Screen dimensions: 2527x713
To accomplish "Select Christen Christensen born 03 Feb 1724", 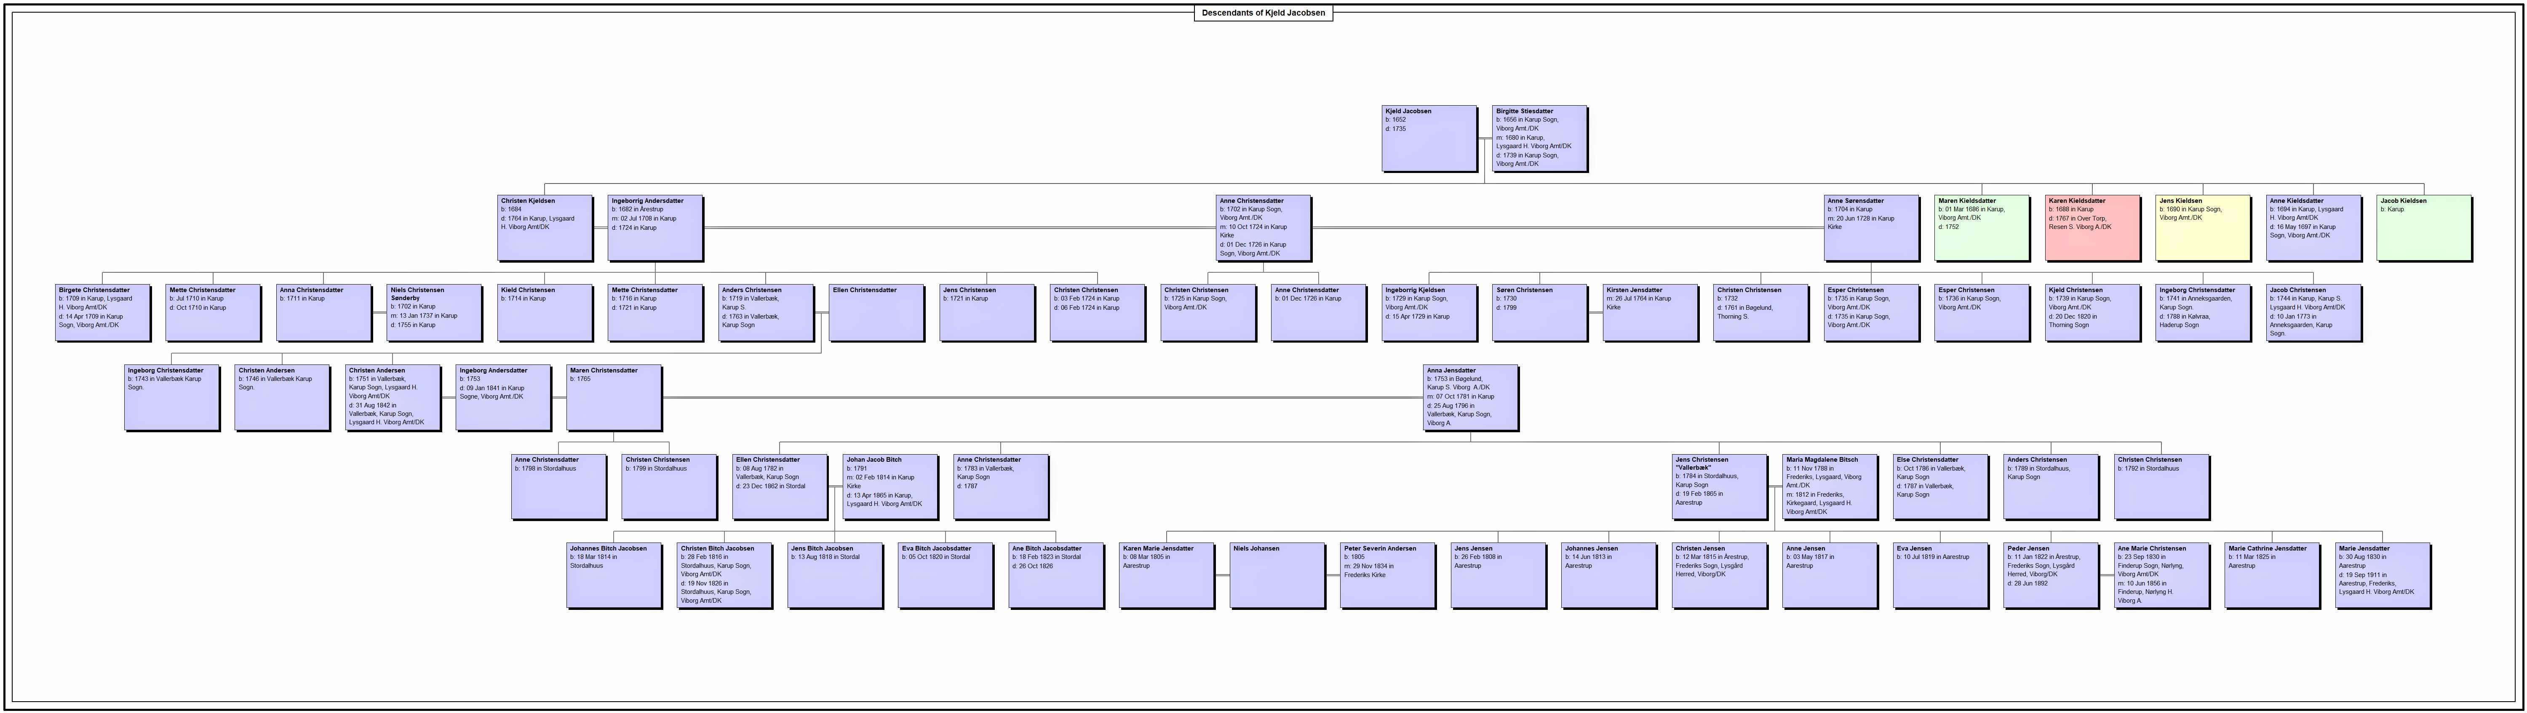I will point(1097,313).
